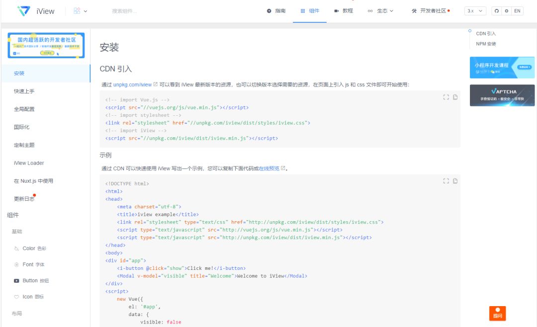Click the 示例 section heading
The height and width of the screenshot is (327, 537).
point(105,155)
